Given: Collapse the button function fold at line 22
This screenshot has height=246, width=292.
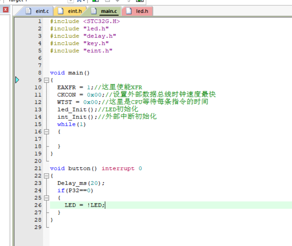Looking at the screenshot, I should pyautogui.click(x=46, y=176).
